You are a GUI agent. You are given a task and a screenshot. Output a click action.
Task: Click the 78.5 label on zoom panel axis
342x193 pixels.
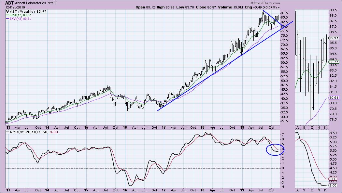click(x=333, y=120)
